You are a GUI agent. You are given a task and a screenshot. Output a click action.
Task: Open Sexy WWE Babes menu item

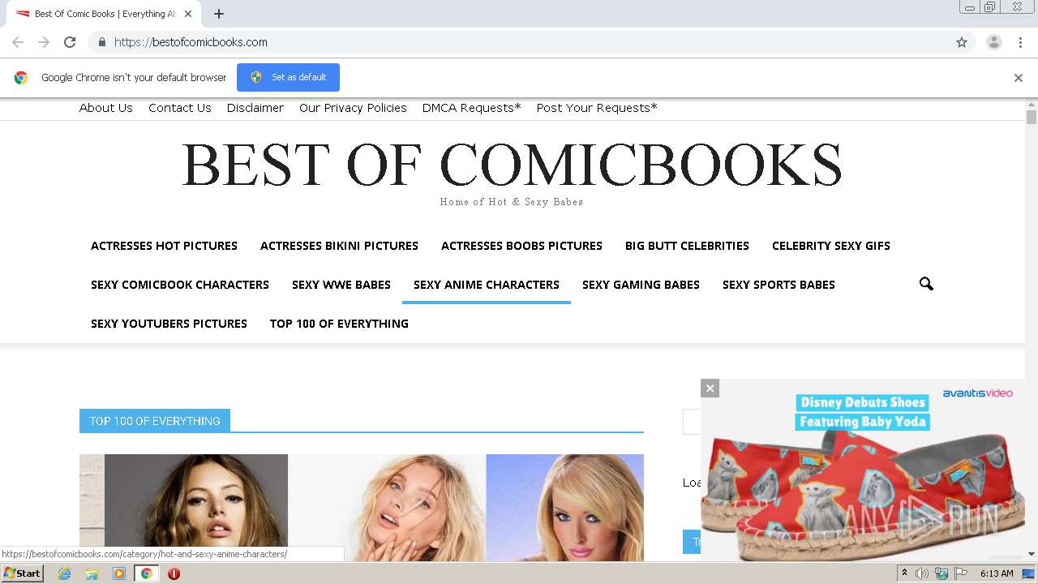(x=341, y=285)
